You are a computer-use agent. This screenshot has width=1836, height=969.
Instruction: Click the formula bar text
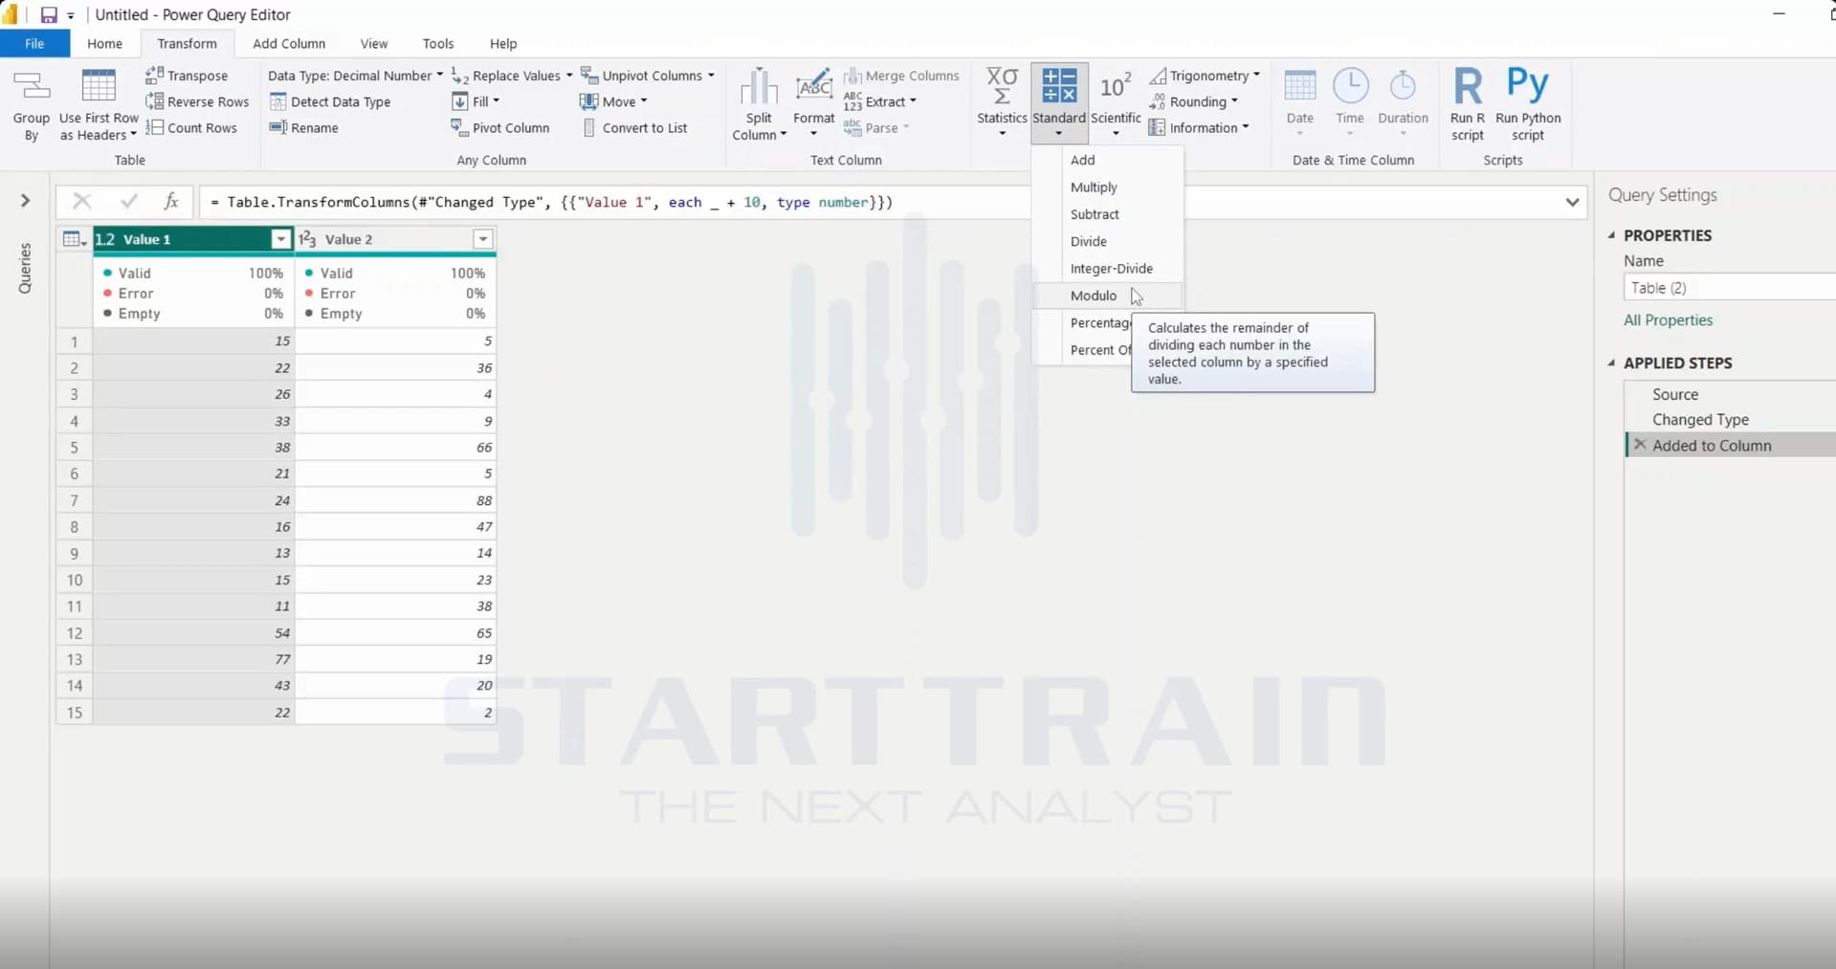[x=551, y=202]
